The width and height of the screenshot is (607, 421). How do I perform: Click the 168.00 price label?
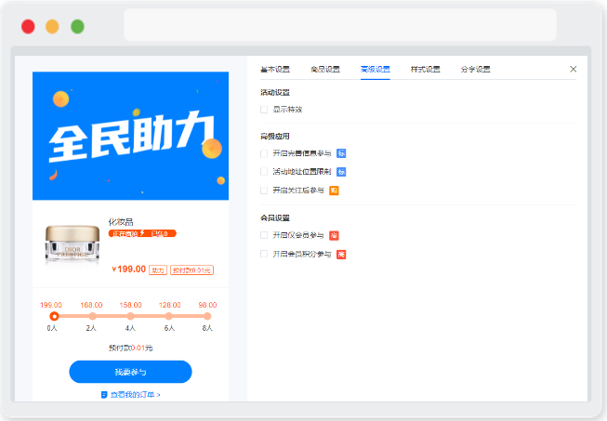click(x=91, y=305)
